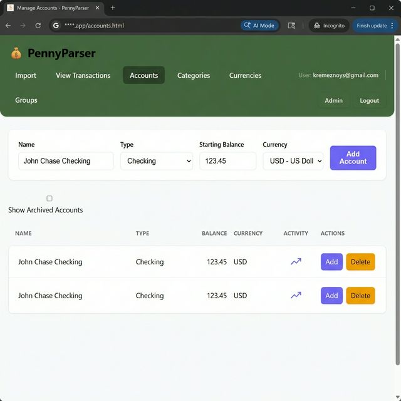
Task: Click the ACTIVITY column header
Action: [296, 233]
